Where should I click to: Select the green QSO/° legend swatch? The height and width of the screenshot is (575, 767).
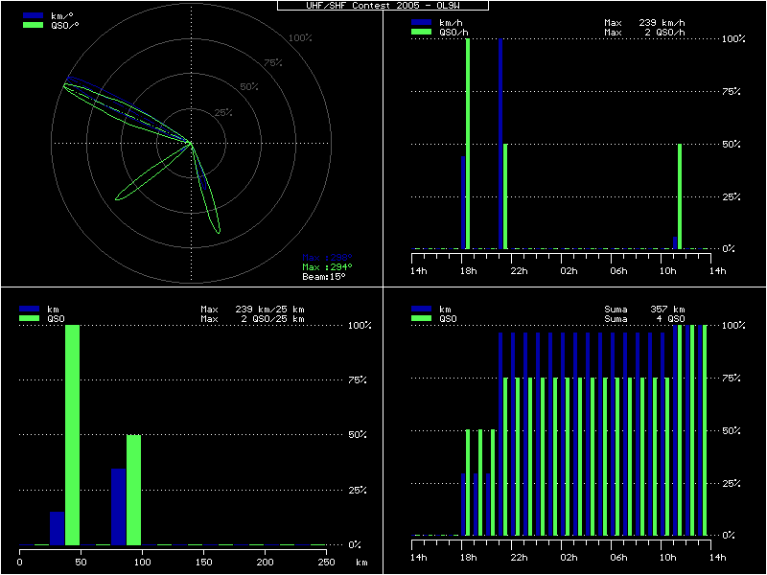(x=33, y=26)
